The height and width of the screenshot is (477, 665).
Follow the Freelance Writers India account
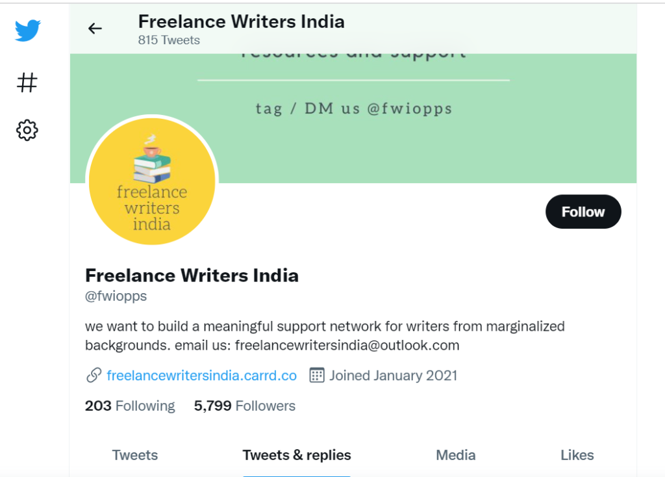583,212
